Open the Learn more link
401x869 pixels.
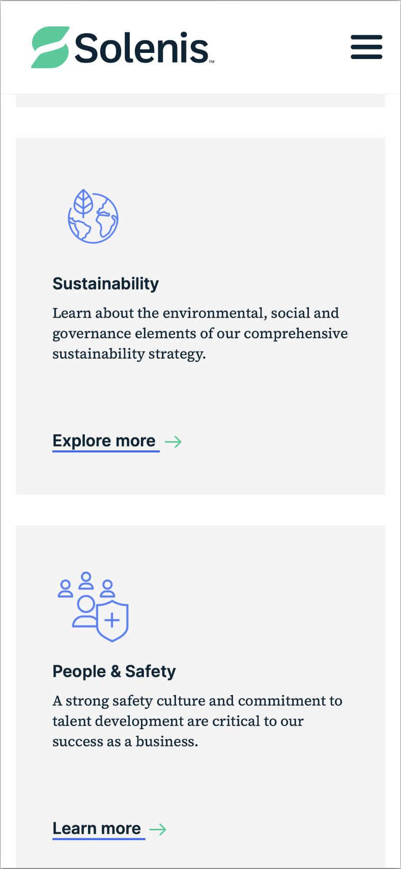pos(97,828)
